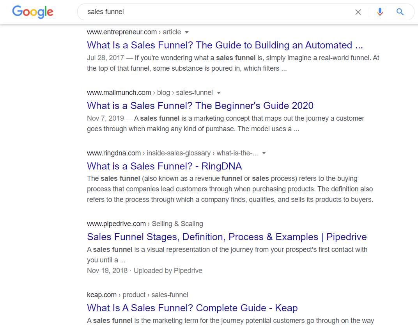Expand dropdown arrow next to ringdna.com URL
Image resolution: width=418 pixels, height=328 pixels.
click(x=264, y=153)
